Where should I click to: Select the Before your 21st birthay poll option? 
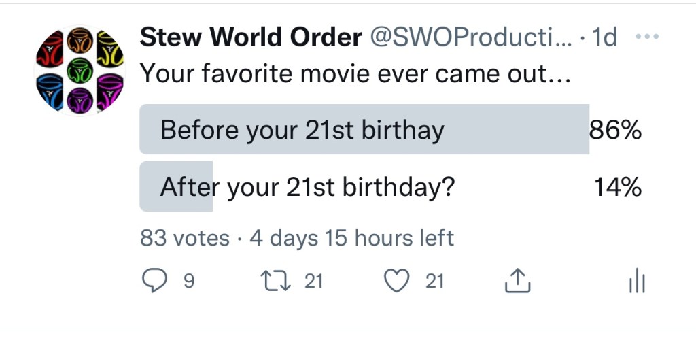click(302, 129)
